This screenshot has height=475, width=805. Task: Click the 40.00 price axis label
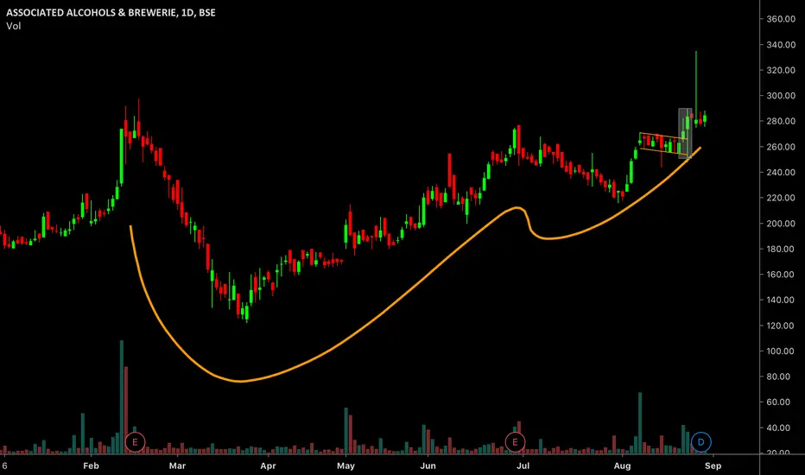(x=780, y=427)
